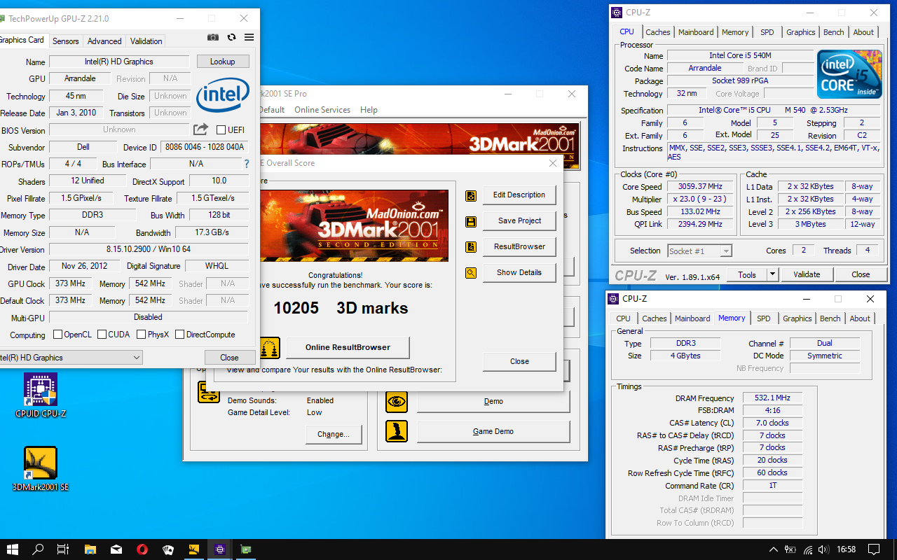This screenshot has height=560, width=897.
Task: Click the Game Demo button
Action: [493, 432]
